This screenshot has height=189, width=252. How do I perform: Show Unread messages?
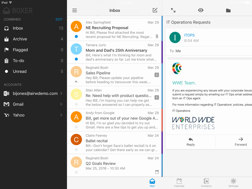(34, 71)
